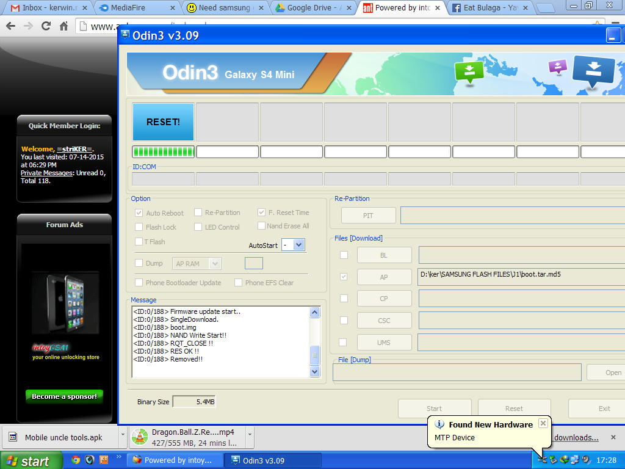Click the Start button in Odin3

tap(435, 409)
